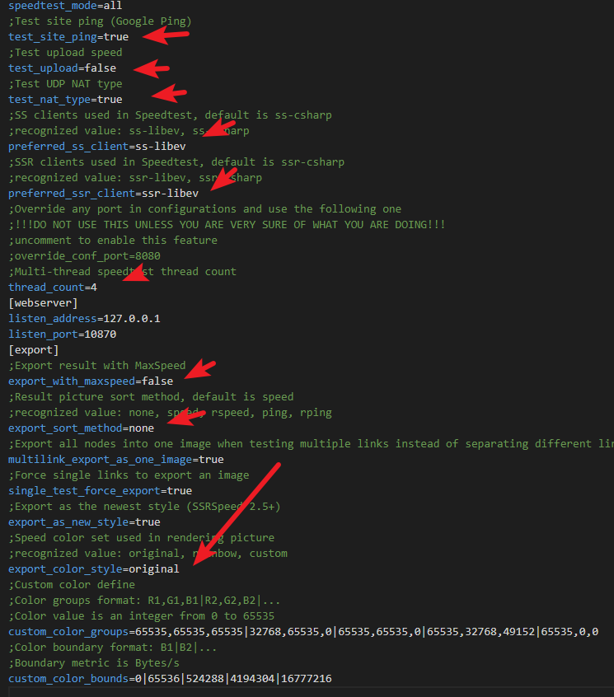This screenshot has width=614, height=697.
Task: Select the [export] section header
Action: point(33,350)
